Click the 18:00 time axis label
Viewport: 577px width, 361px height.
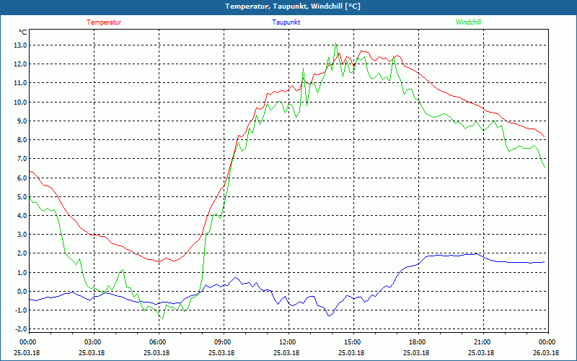(416, 342)
